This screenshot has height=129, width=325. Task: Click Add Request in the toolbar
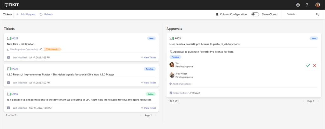coord(26,14)
